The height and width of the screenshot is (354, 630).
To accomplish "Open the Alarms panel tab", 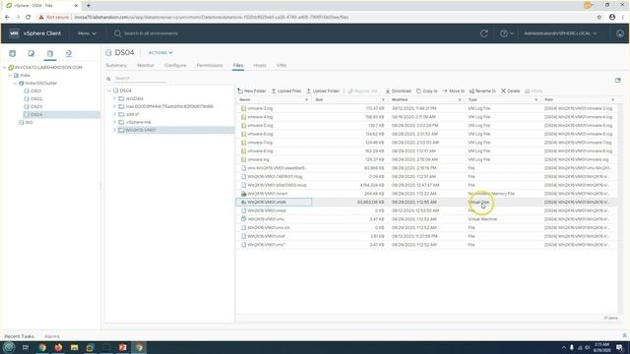I will coord(52,336).
